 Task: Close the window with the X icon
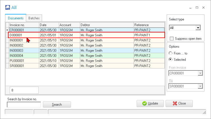[203, 8]
